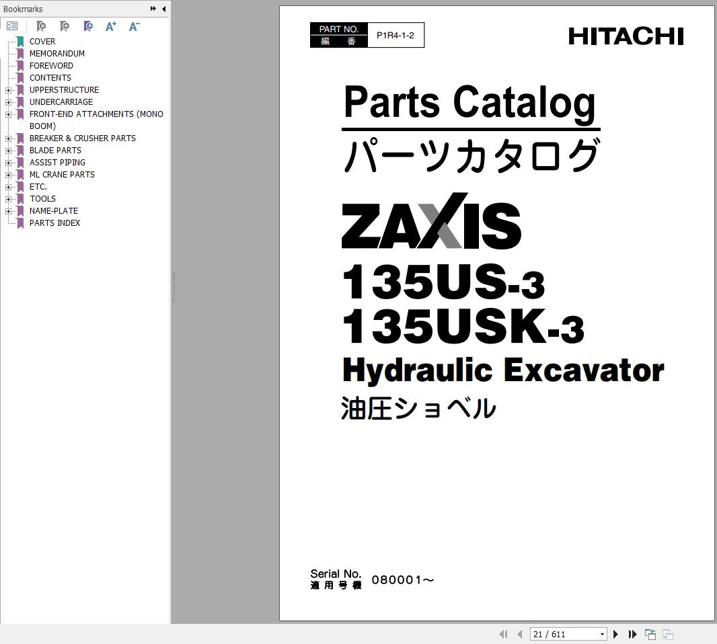The width and height of the screenshot is (717, 644).
Task: Click the bookmark options checklist icon
Action: point(12,26)
